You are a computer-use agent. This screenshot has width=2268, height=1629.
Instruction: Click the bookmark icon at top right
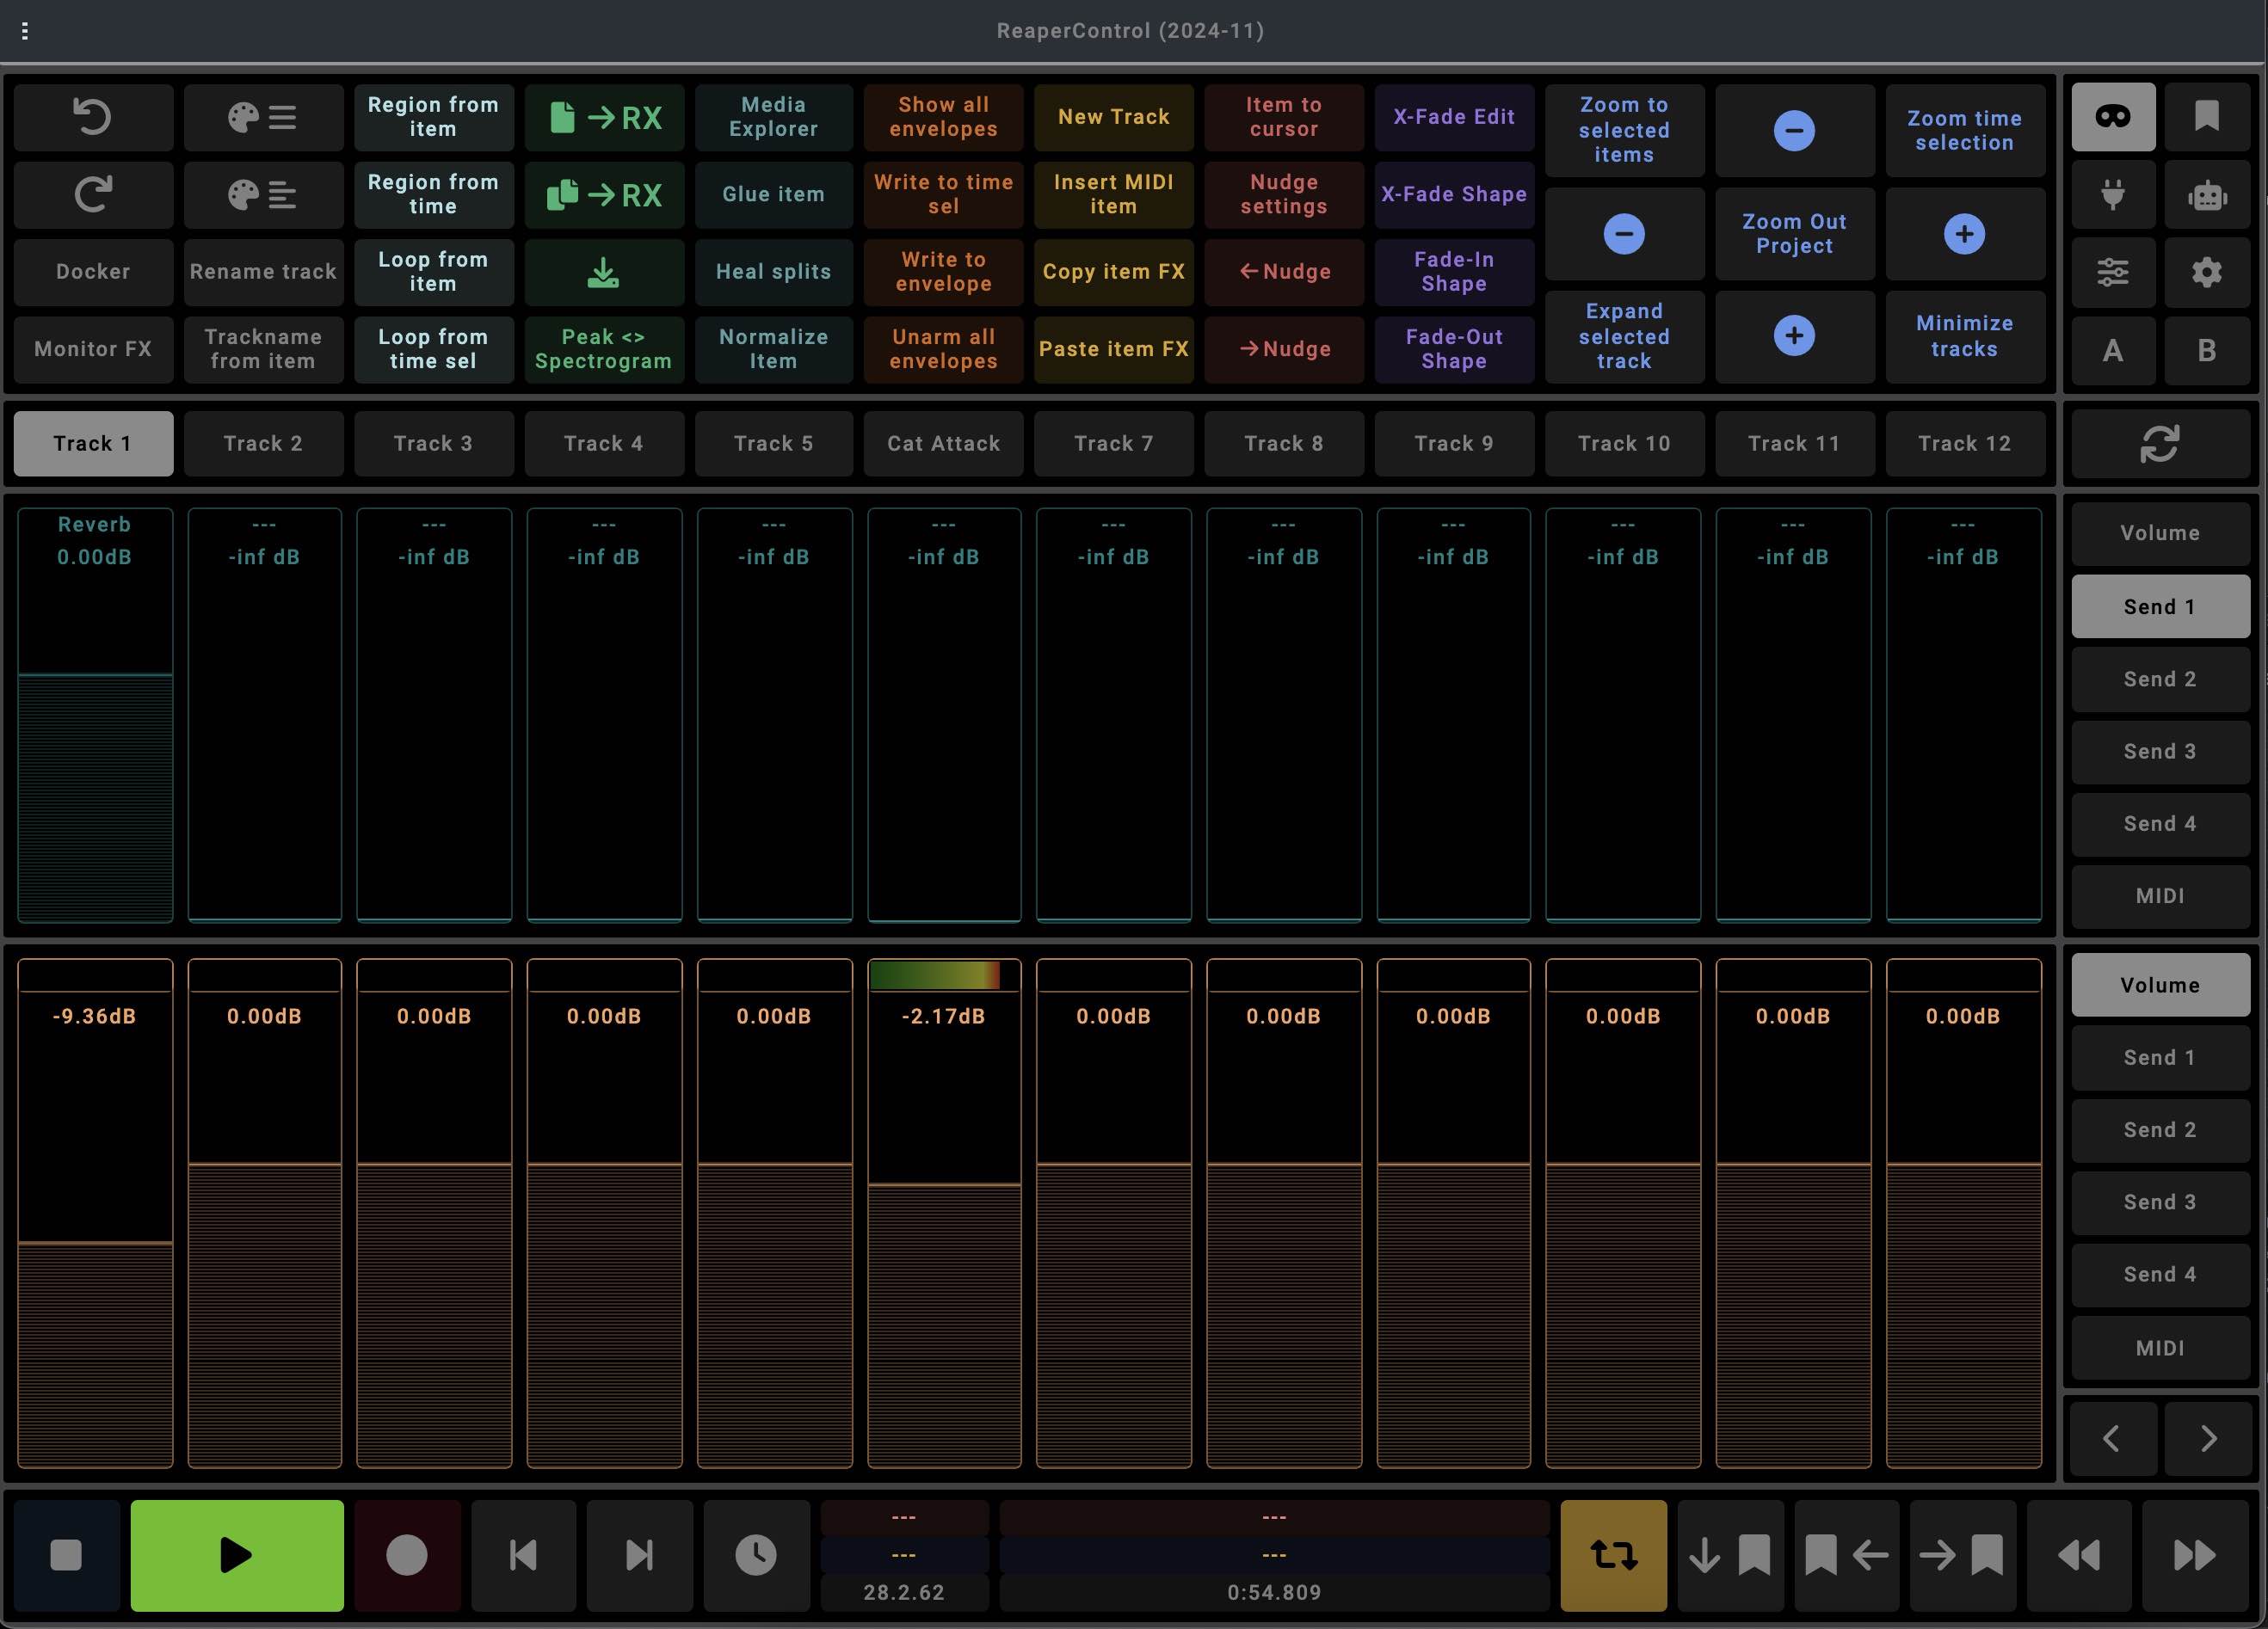pos(2206,117)
